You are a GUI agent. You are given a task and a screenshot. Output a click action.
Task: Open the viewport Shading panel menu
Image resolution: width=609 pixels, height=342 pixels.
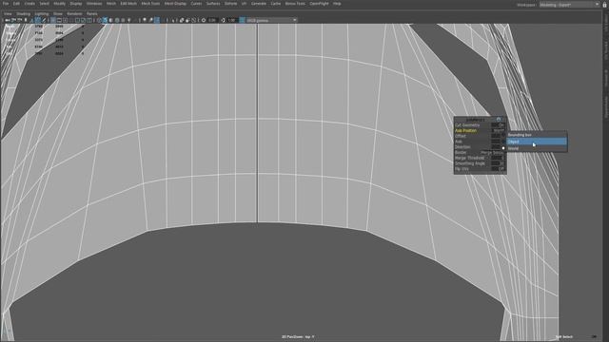23,13
